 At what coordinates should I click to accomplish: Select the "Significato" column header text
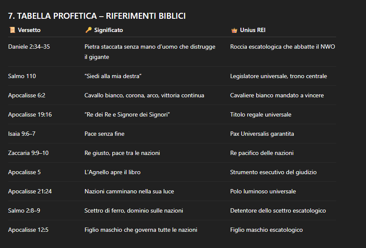tap(108, 30)
